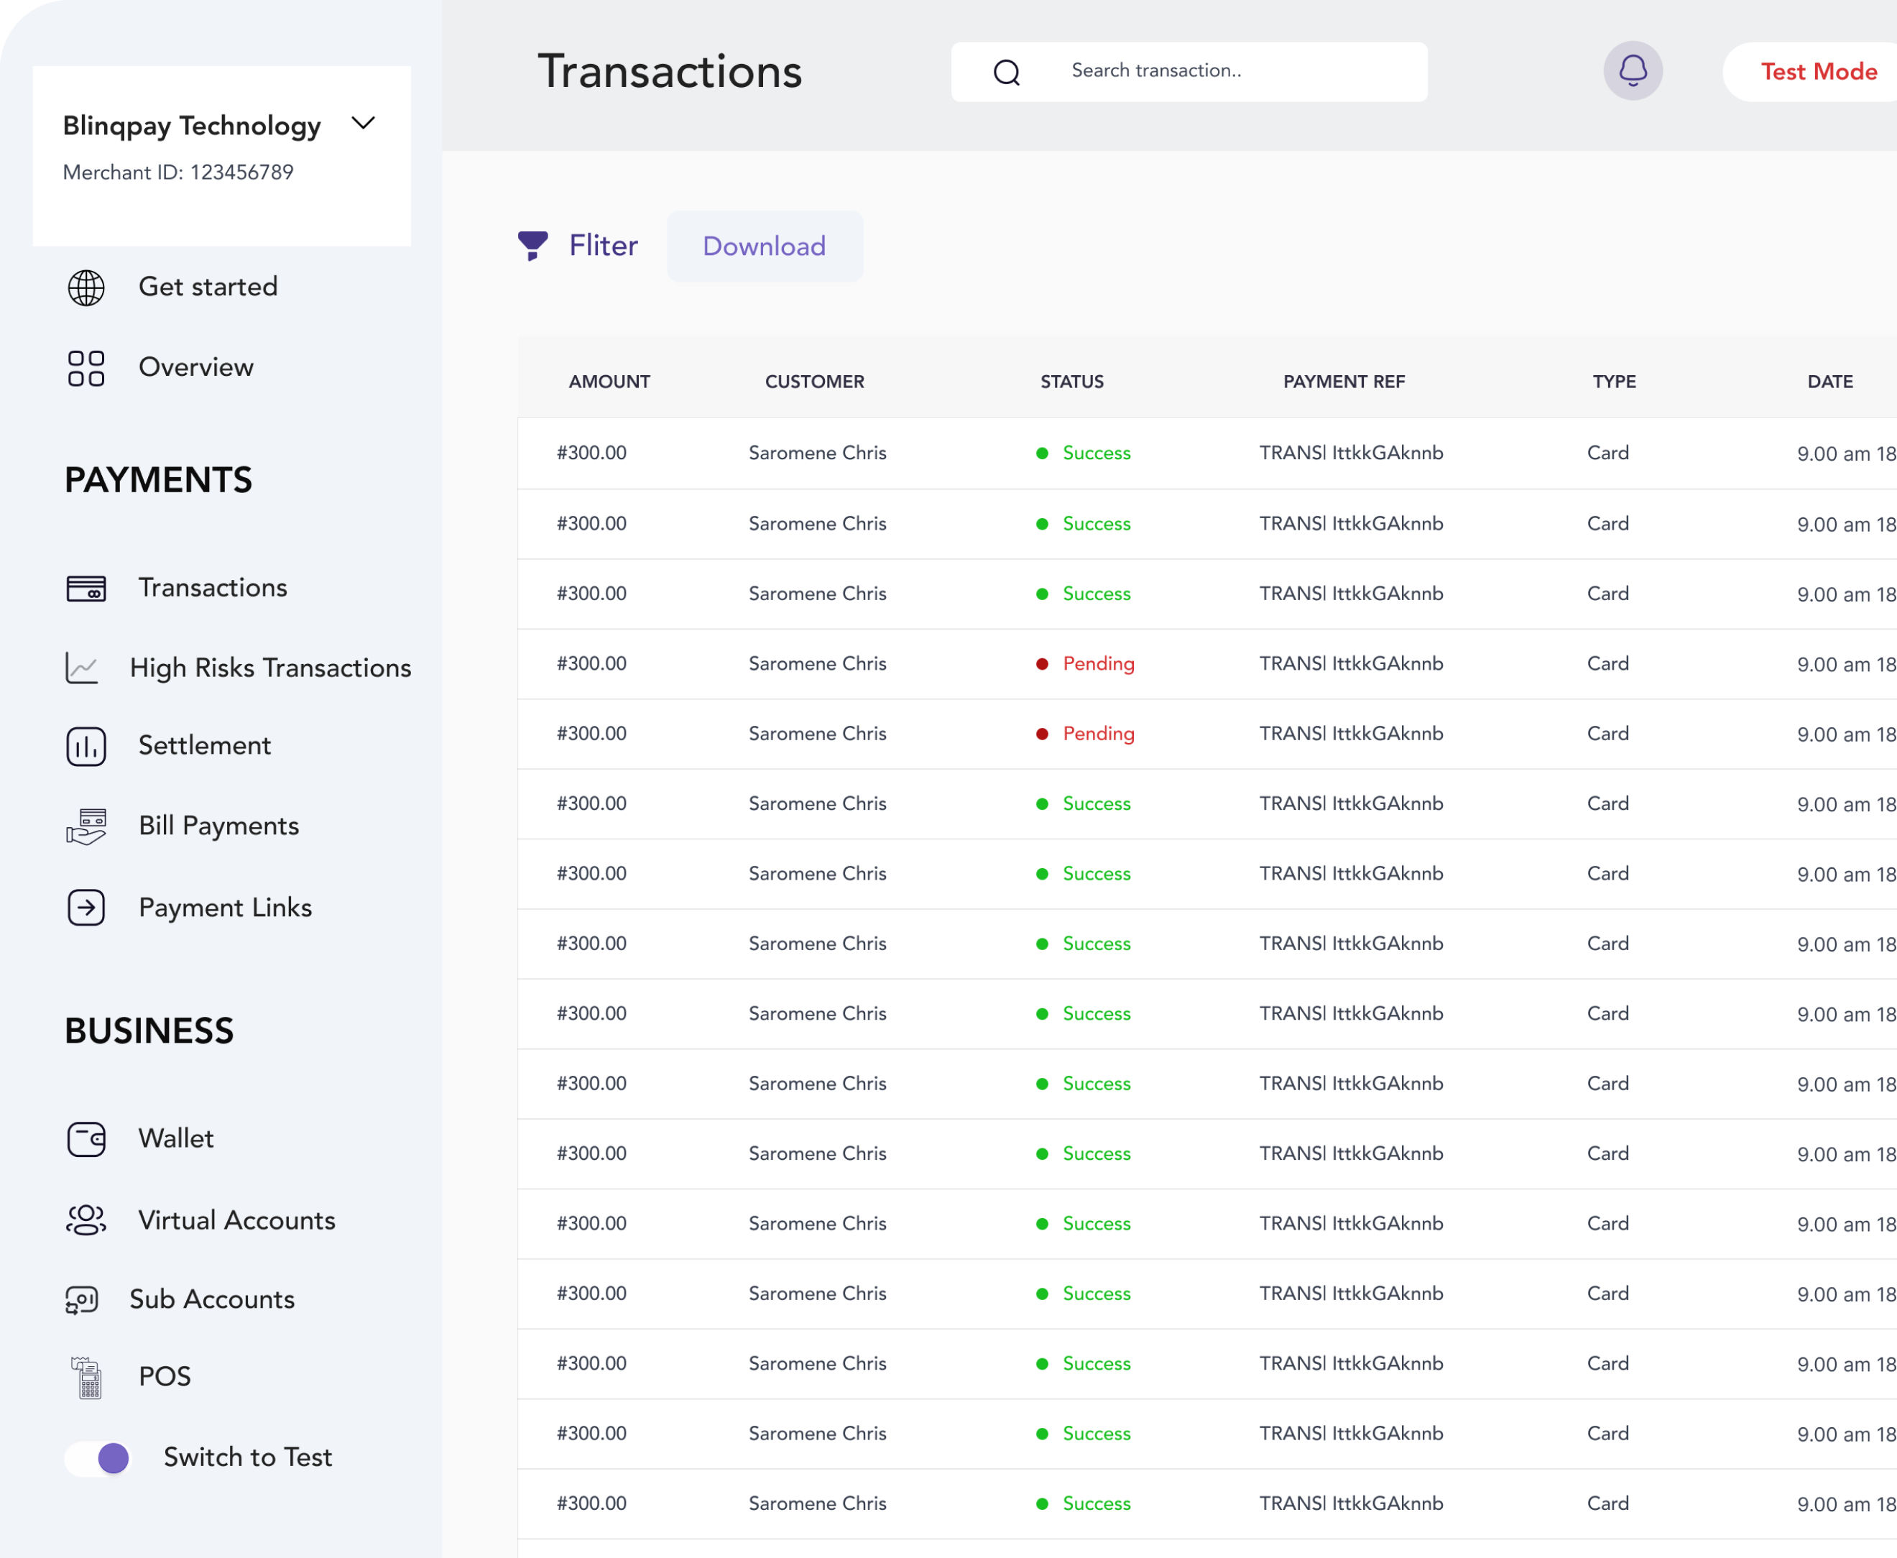
Task: Click the Overview grid icon
Action: 86,368
